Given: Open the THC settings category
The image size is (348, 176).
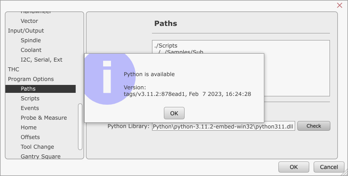Looking at the screenshot, I should [x=14, y=69].
